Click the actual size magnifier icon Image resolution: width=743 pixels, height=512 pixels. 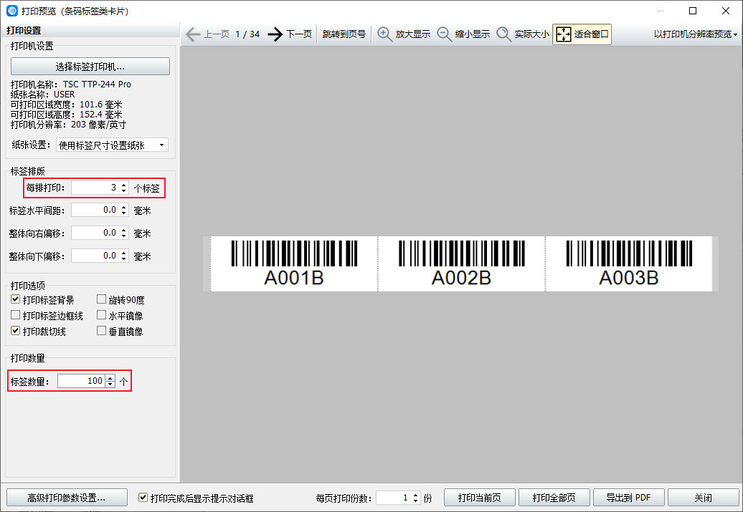click(503, 34)
